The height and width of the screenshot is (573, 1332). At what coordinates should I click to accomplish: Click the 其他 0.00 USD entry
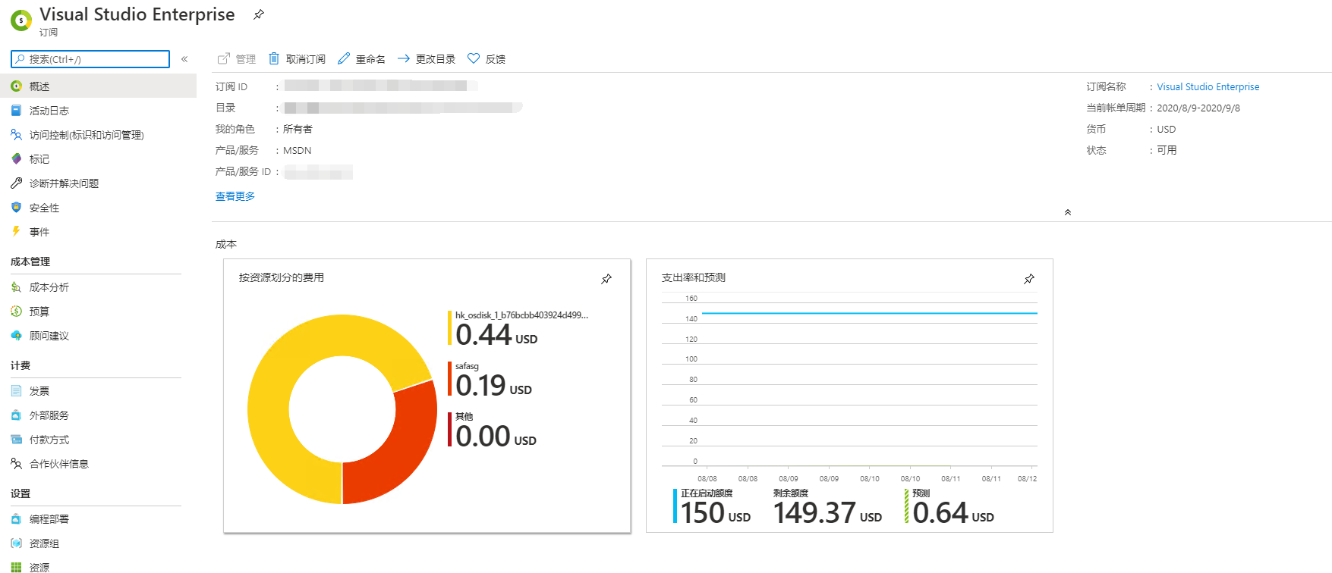(x=493, y=431)
